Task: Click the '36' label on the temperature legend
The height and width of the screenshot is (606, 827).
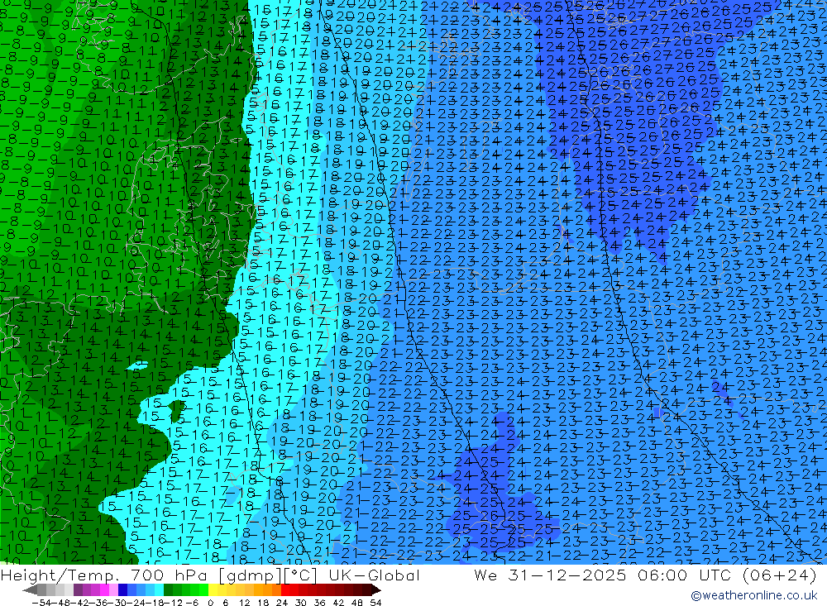Action: (x=319, y=603)
